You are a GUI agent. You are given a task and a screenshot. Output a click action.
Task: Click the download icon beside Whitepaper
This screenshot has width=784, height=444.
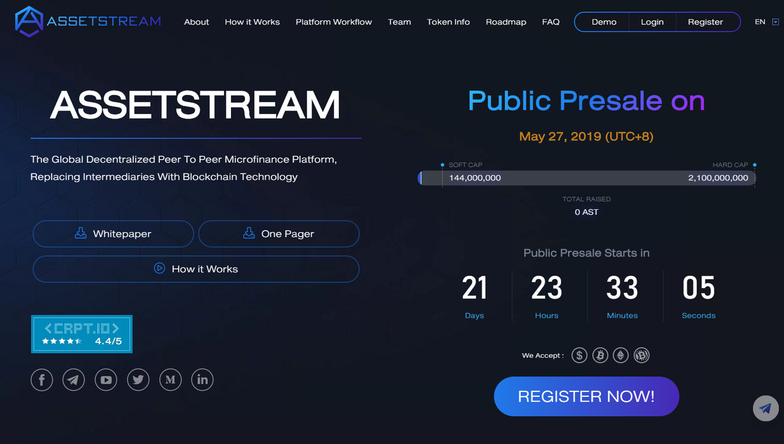(x=80, y=233)
